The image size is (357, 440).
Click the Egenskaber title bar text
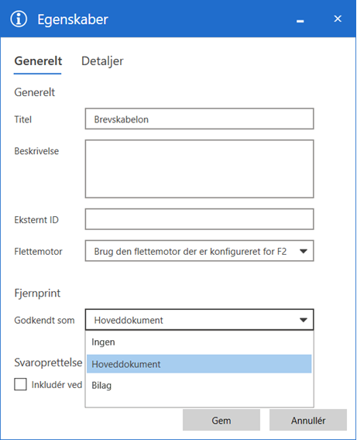(73, 19)
